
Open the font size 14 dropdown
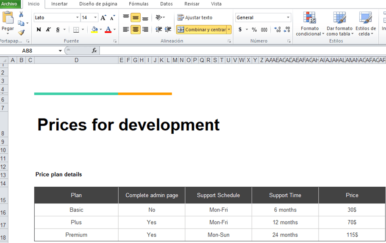(95, 18)
